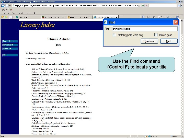
Task: Click the browser Forward arrow button
Action: tap(7, 6)
